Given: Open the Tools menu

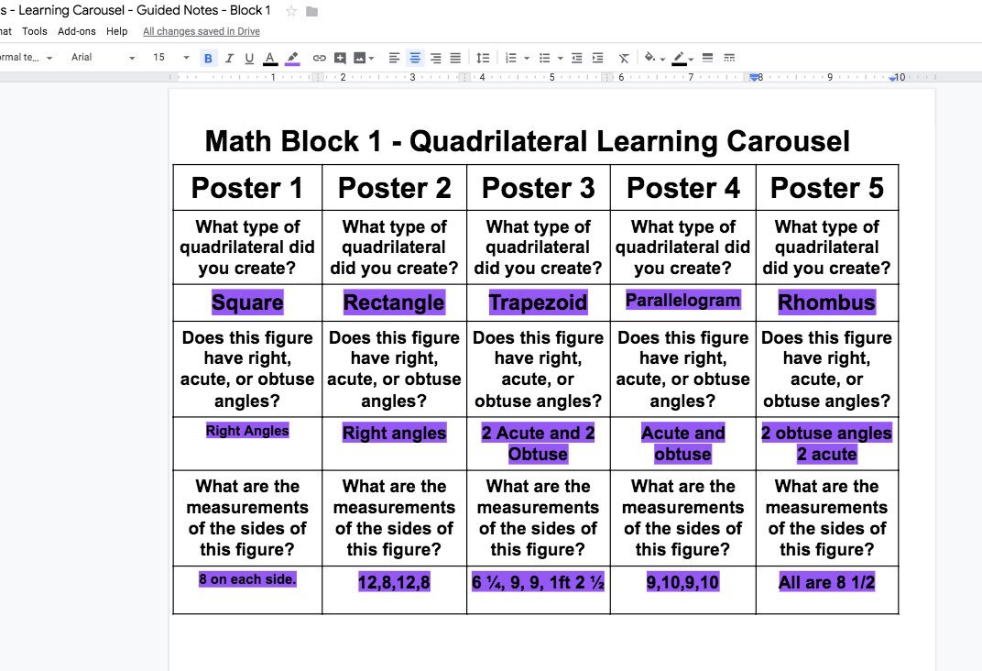Looking at the screenshot, I should tap(35, 31).
